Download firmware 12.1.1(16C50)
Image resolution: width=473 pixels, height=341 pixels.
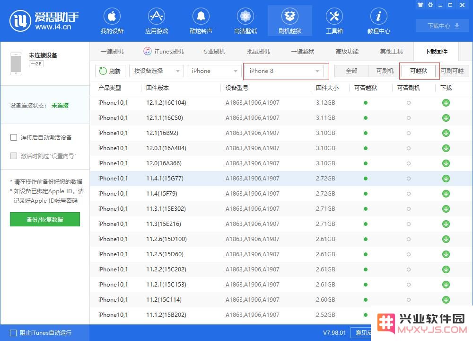coord(446,118)
